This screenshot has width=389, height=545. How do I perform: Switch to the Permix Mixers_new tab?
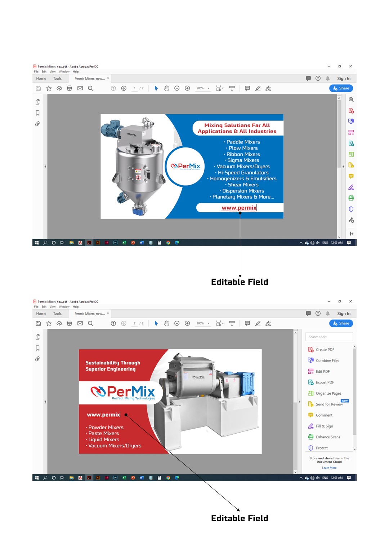tap(89, 313)
